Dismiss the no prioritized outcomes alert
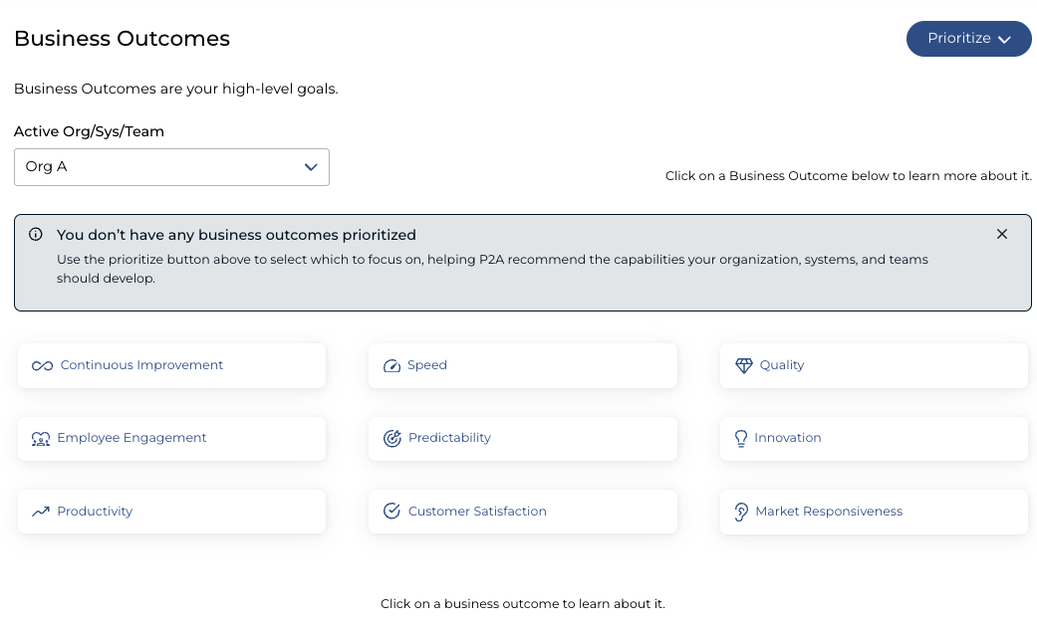This screenshot has width=1037, height=626. pyautogui.click(x=1002, y=234)
